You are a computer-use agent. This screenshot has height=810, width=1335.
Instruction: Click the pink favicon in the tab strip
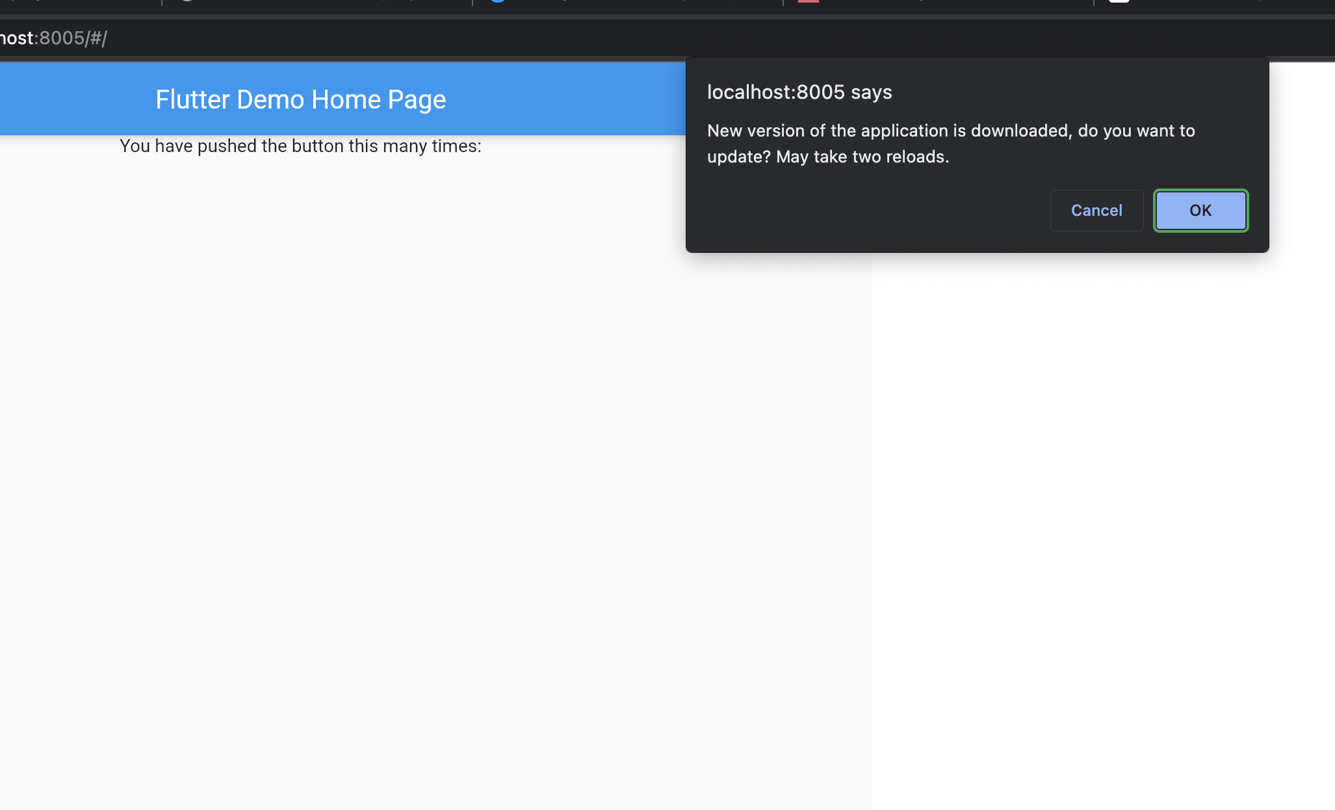tap(808, 1)
